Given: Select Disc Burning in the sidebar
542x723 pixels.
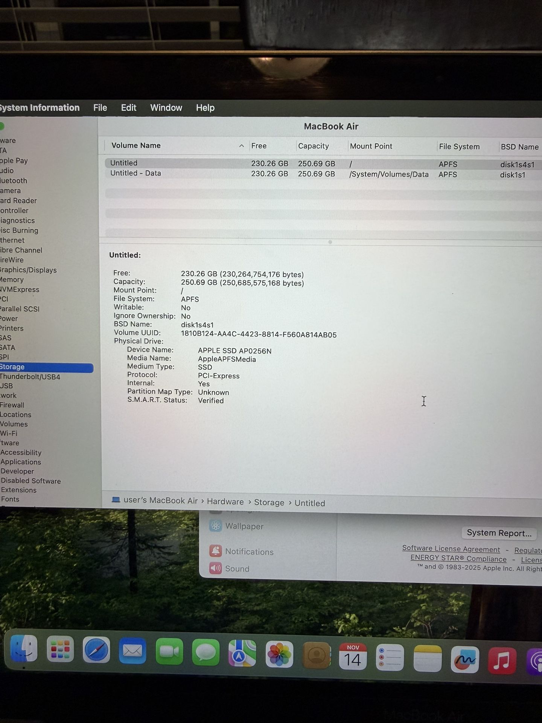Looking at the screenshot, I should [19, 230].
